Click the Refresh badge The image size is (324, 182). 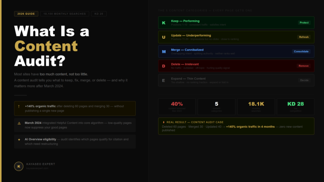304,37
